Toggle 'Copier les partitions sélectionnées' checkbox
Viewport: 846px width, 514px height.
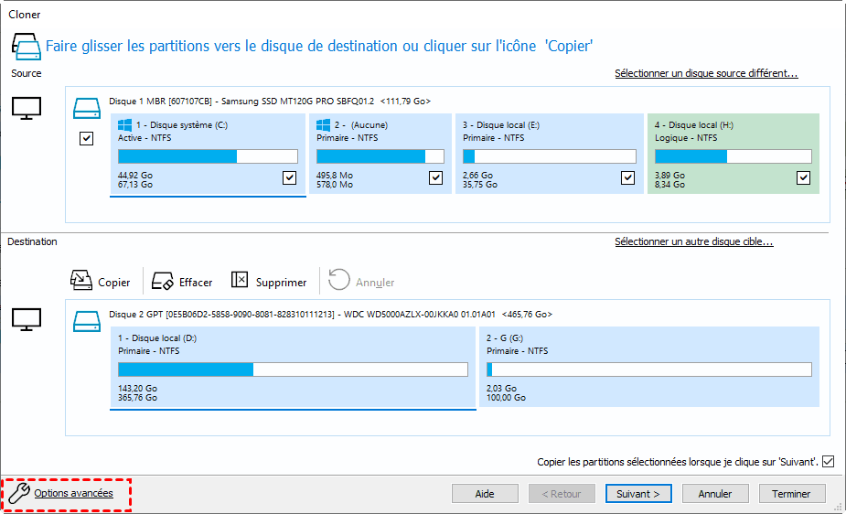click(x=829, y=462)
